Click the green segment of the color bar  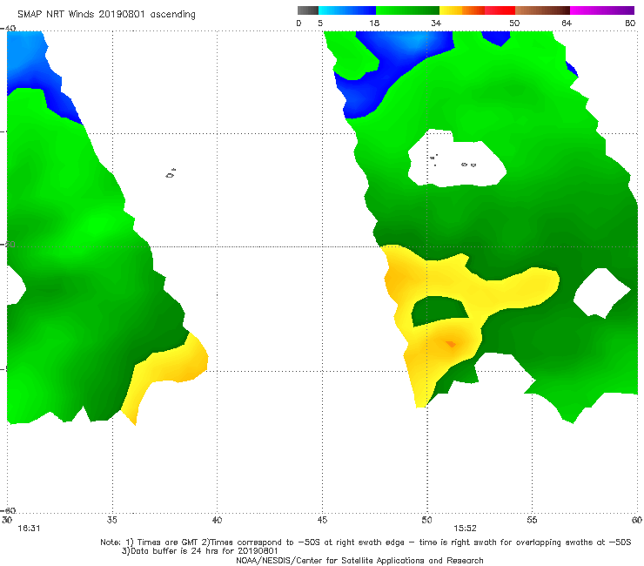[x=407, y=10]
